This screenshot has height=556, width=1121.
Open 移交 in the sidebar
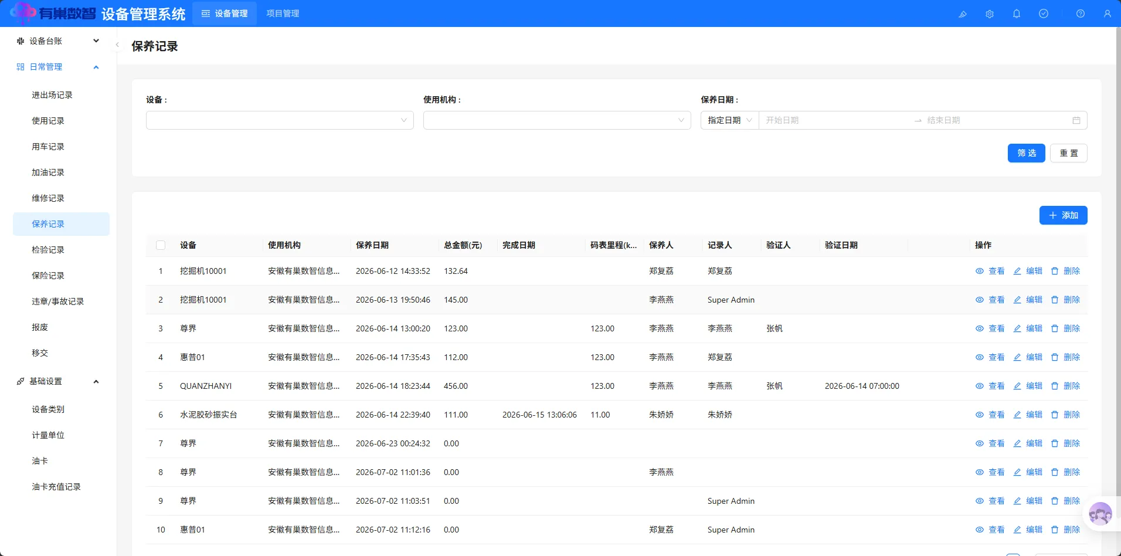point(61,353)
